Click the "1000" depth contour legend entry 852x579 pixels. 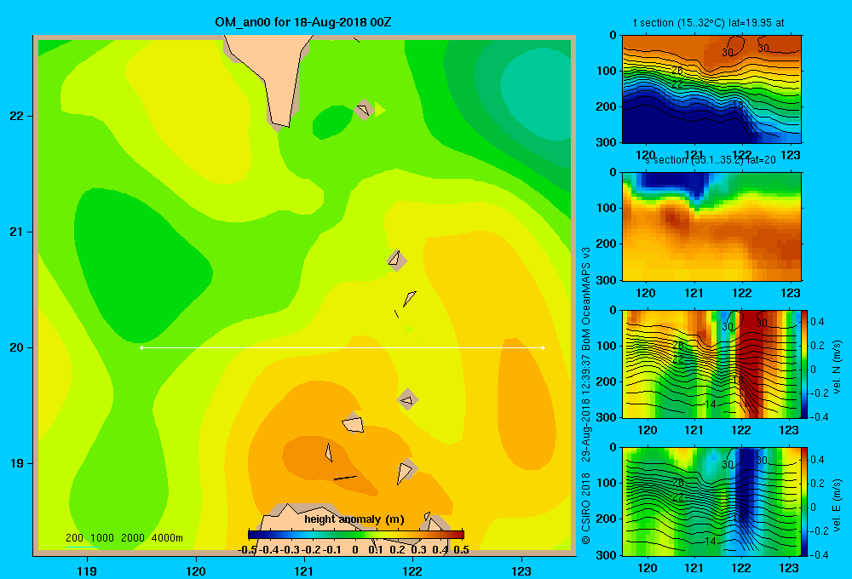pos(102,538)
